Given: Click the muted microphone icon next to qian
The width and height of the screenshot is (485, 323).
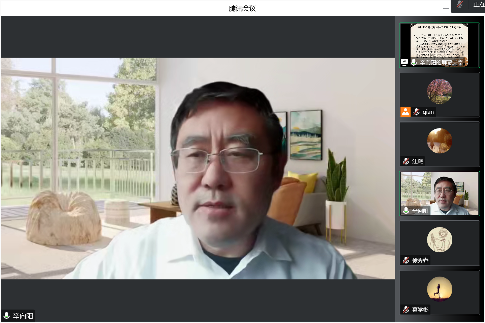Looking at the screenshot, I should pos(417,112).
